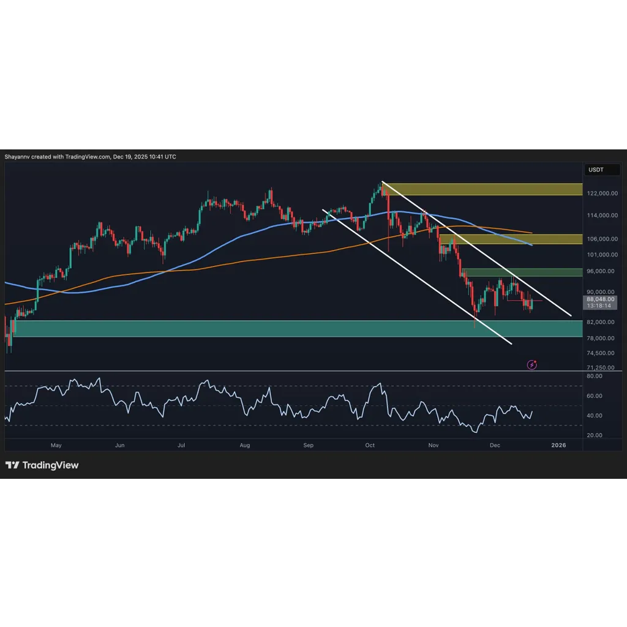Click the Jun label on time axis

point(119,445)
